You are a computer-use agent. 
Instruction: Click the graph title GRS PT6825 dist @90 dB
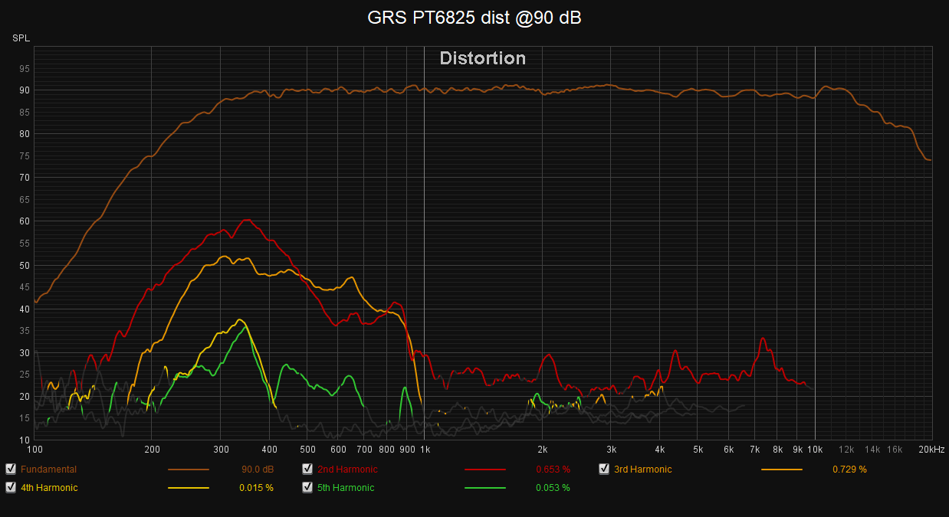474,18
